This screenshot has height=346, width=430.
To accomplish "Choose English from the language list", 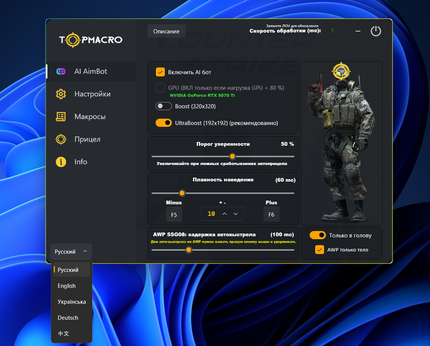I will tap(72, 286).
